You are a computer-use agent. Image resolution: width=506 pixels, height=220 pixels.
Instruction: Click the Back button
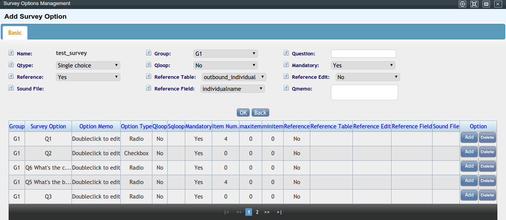[260, 113]
